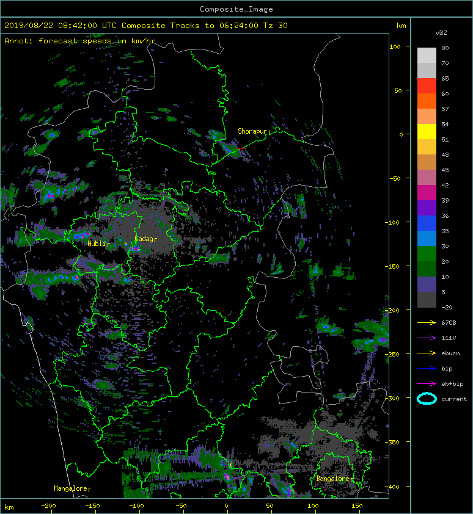Select the dark orange 57-60 dBZ swatch

(x=427, y=101)
